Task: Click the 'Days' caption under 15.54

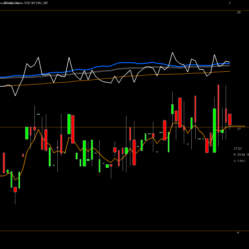Action: pyautogui.click(x=242, y=161)
